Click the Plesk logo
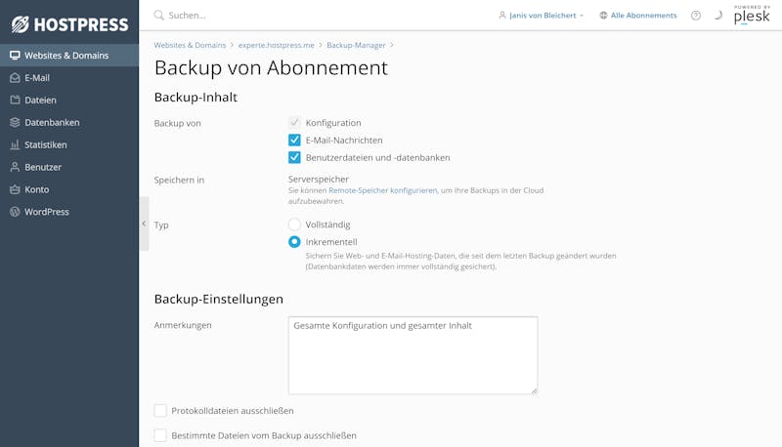The height and width of the screenshot is (447, 782). click(x=752, y=15)
